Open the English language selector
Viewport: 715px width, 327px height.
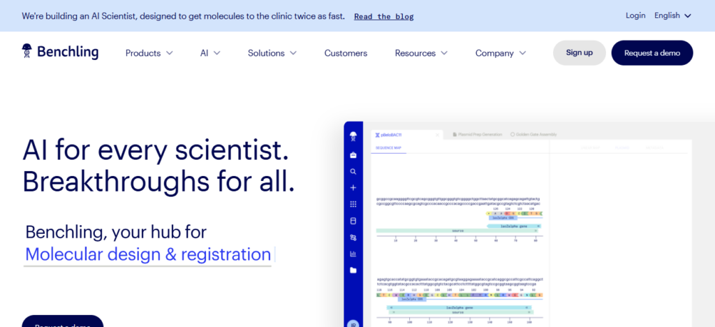673,15
